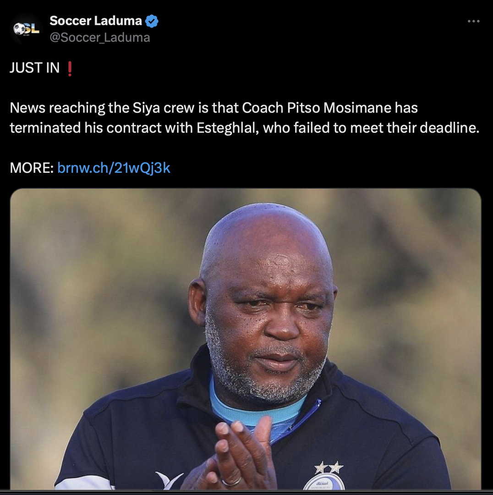The image size is (493, 495).
Task: Click the two stars above the crest
Action: pyautogui.click(x=328, y=467)
